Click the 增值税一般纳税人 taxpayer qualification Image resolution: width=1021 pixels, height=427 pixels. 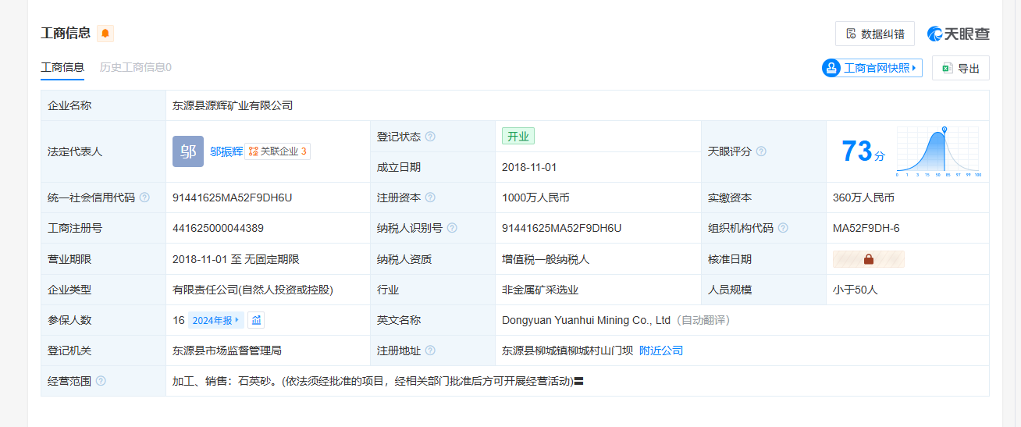tap(546, 259)
